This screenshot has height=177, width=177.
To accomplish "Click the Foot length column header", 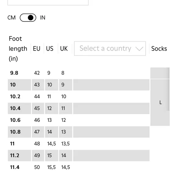I will point(18,49).
